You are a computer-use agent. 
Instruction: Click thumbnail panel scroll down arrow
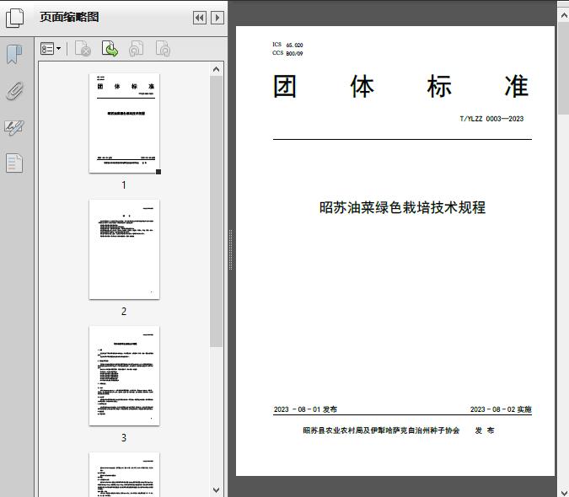tap(217, 490)
